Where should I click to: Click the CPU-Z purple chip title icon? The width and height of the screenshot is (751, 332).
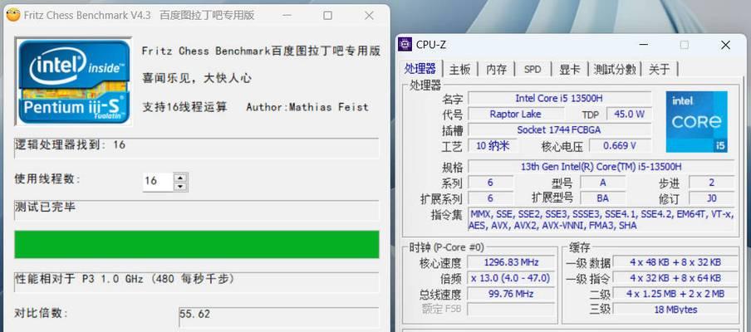[x=405, y=45]
